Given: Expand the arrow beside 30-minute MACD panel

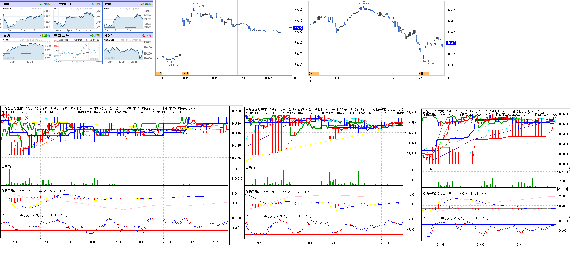Looking at the screenshot, I should (x=569, y=194).
